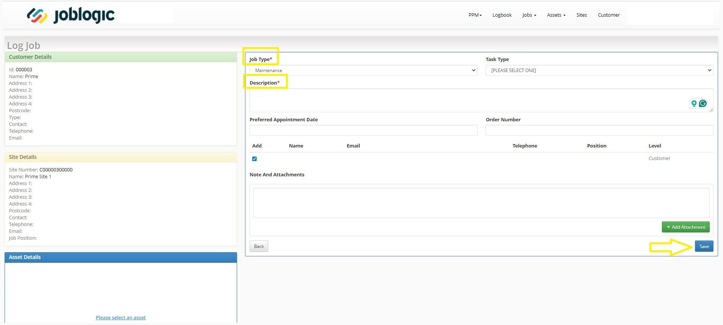Click the Joblogic logo
The height and width of the screenshot is (325, 723).
71,16
